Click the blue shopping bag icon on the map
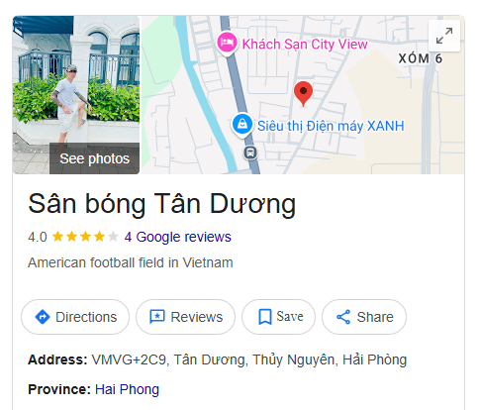This screenshot has width=480, height=410. coord(242,125)
